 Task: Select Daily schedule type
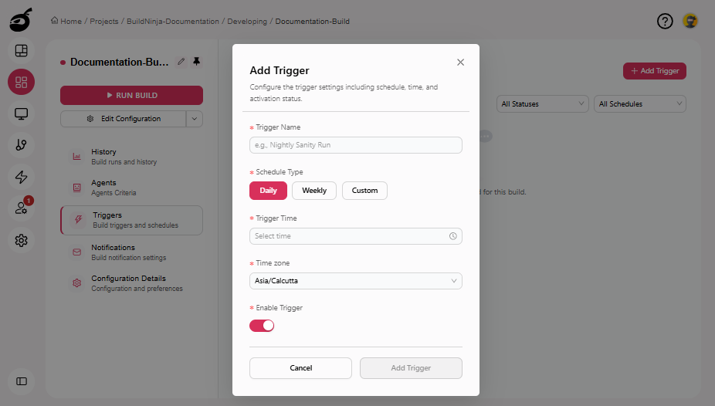pos(268,191)
